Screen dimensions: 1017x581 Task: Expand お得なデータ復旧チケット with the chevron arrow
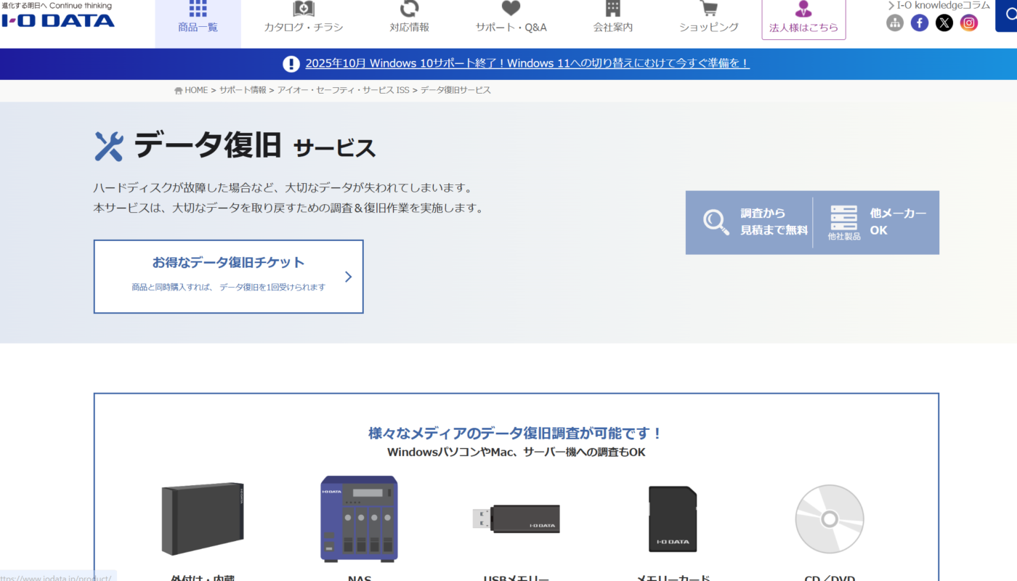pyautogui.click(x=348, y=276)
